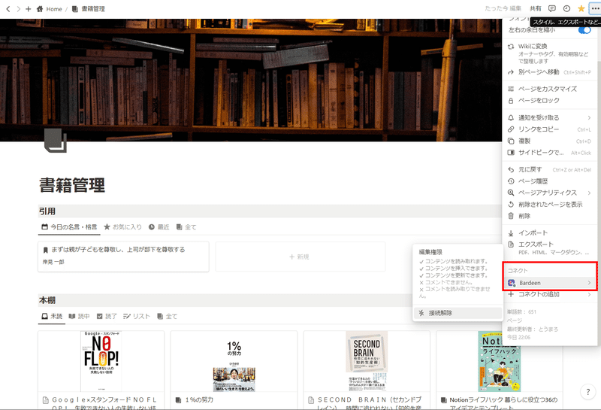Expand 通知を受け取る submenu
601x410 pixels.
pos(550,117)
